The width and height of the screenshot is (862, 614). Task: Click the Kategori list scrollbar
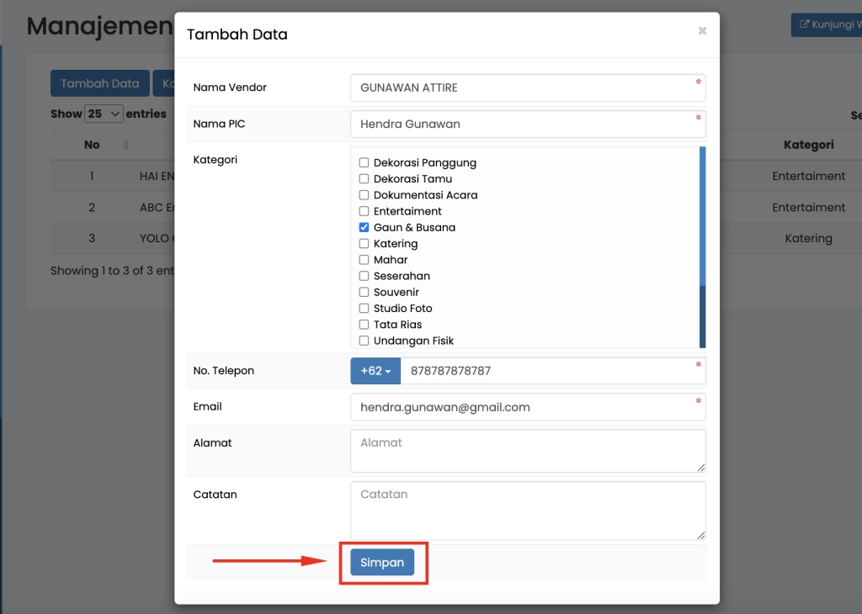pyautogui.click(x=702, y=252)
